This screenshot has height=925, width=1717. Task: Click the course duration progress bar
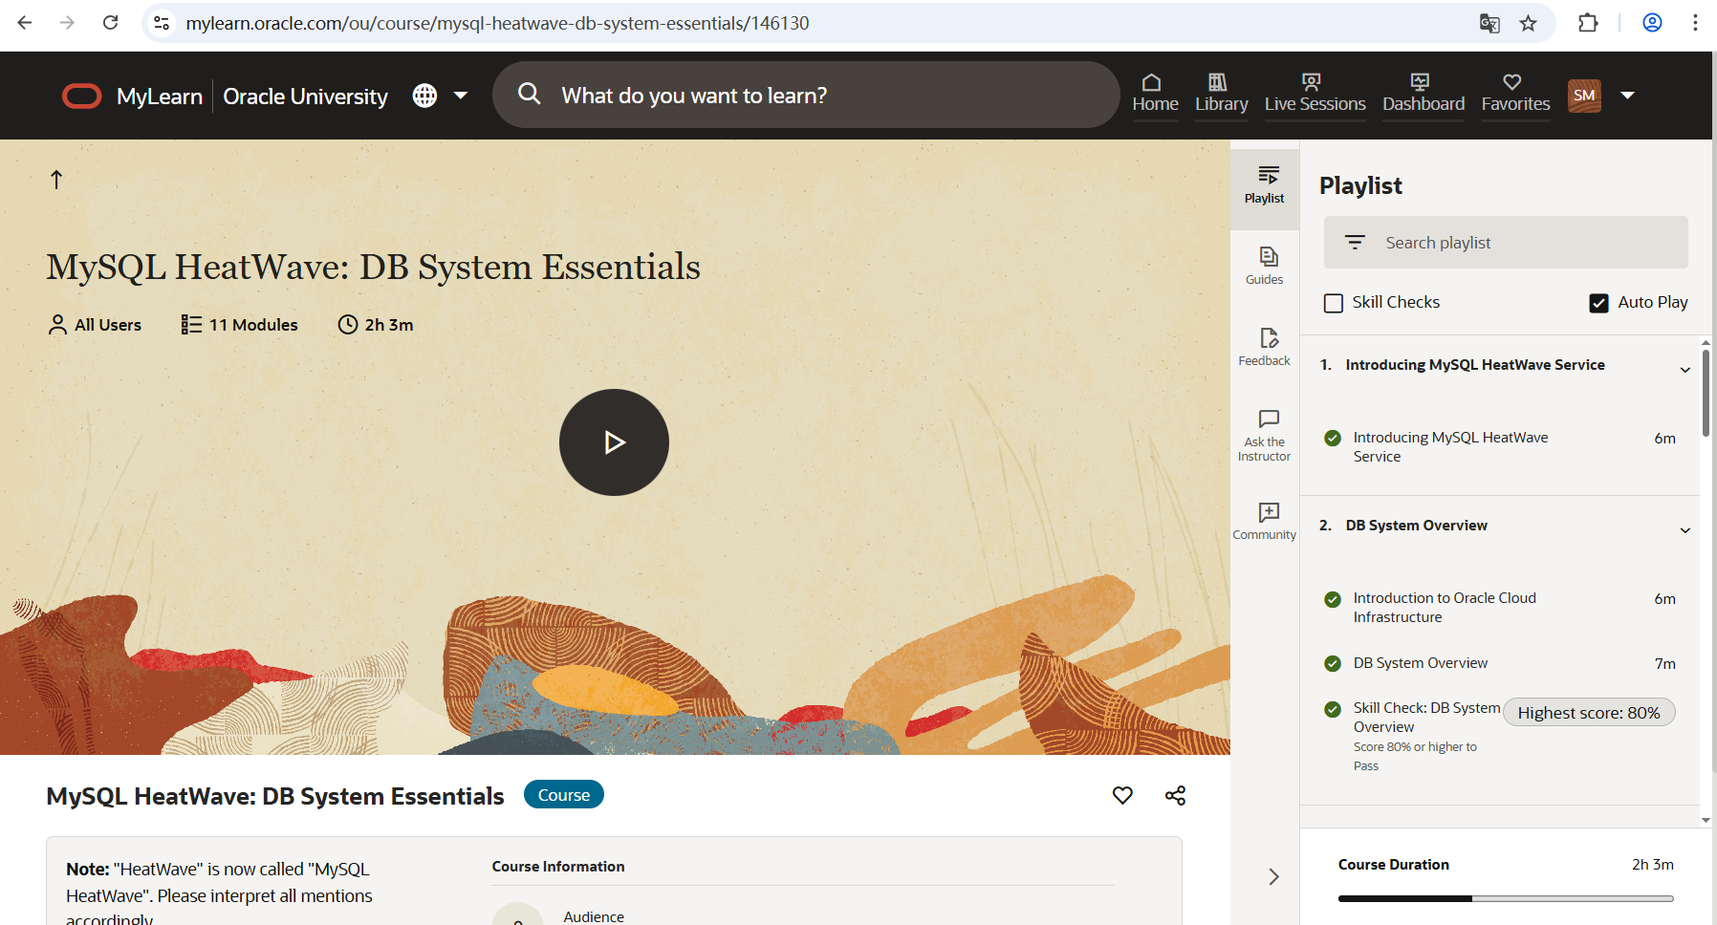click(x=1506, y=898)
